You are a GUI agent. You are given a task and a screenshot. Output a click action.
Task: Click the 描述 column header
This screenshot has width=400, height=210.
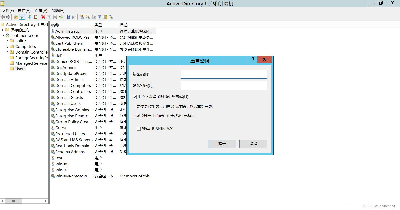137,25
